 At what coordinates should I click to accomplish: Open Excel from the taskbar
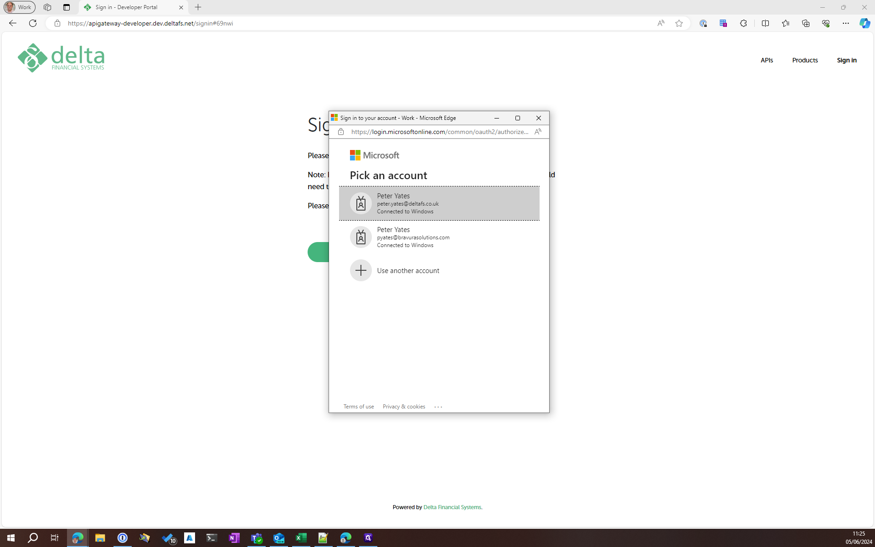click(x=301, y=538)
